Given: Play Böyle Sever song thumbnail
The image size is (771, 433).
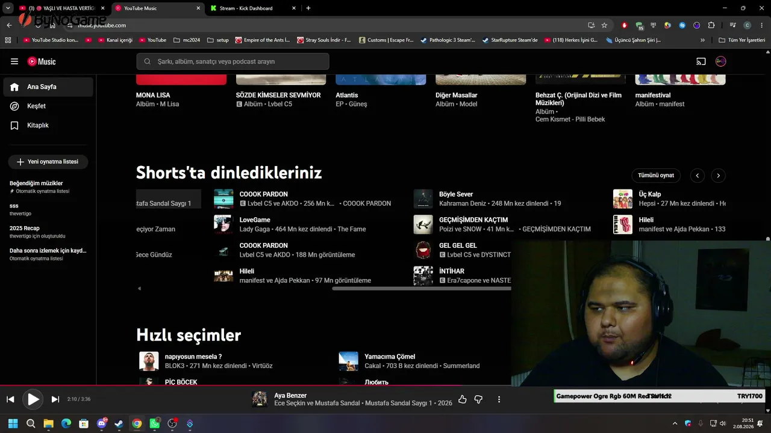Looking at the screenshot, I should click(423, 198).
